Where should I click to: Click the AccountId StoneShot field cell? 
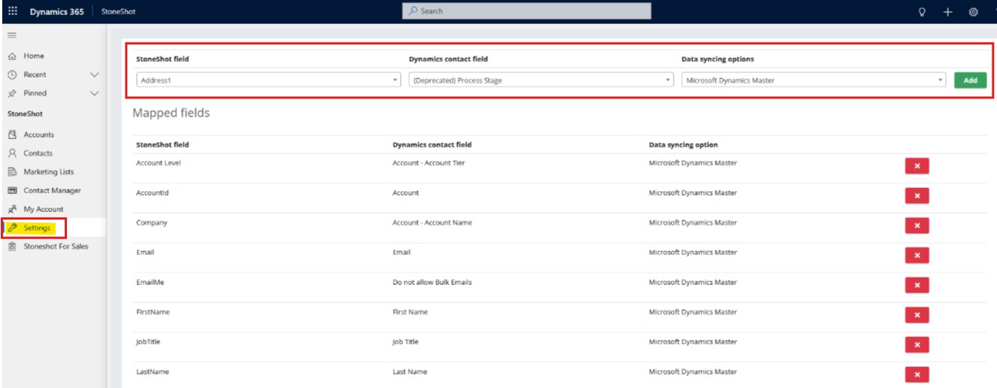153,193
